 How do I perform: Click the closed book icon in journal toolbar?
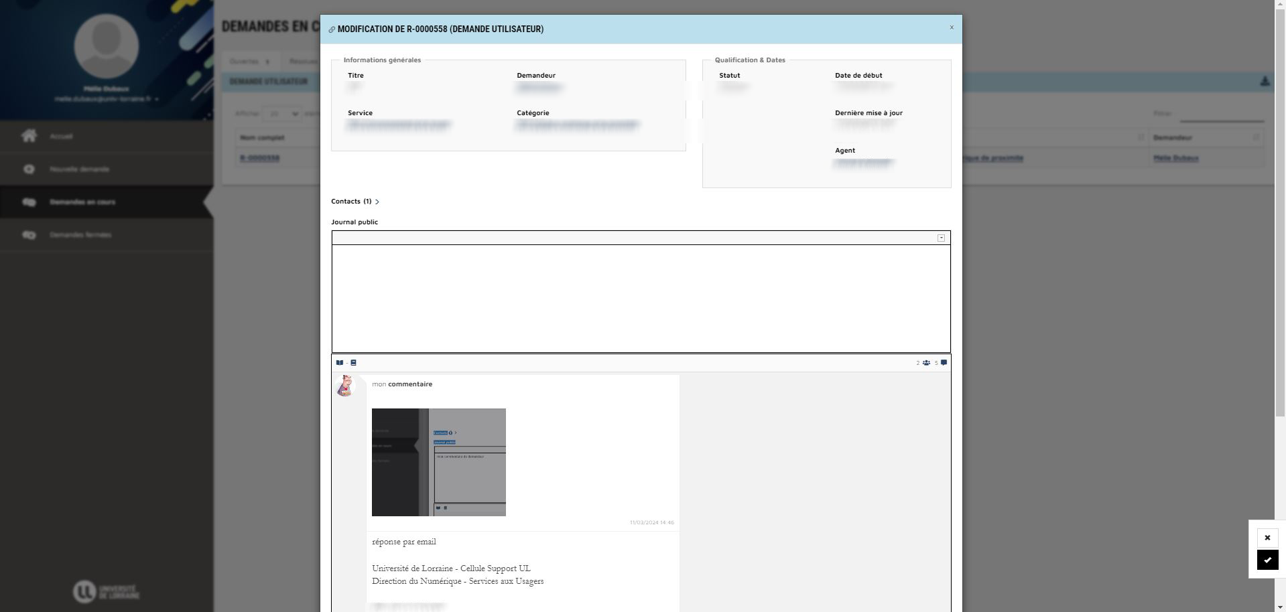point(353,363)
